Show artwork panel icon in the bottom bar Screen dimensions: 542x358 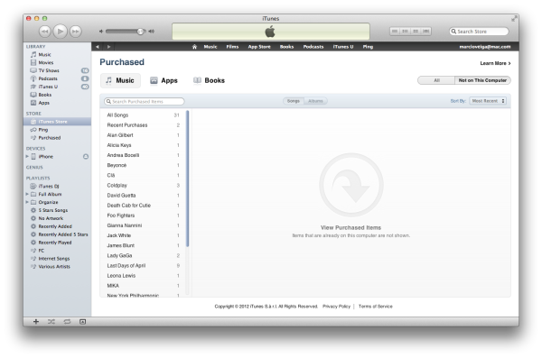(82, 321)
